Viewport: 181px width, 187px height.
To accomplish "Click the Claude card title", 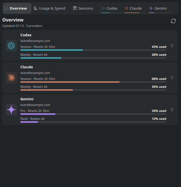I will [27, 67].
